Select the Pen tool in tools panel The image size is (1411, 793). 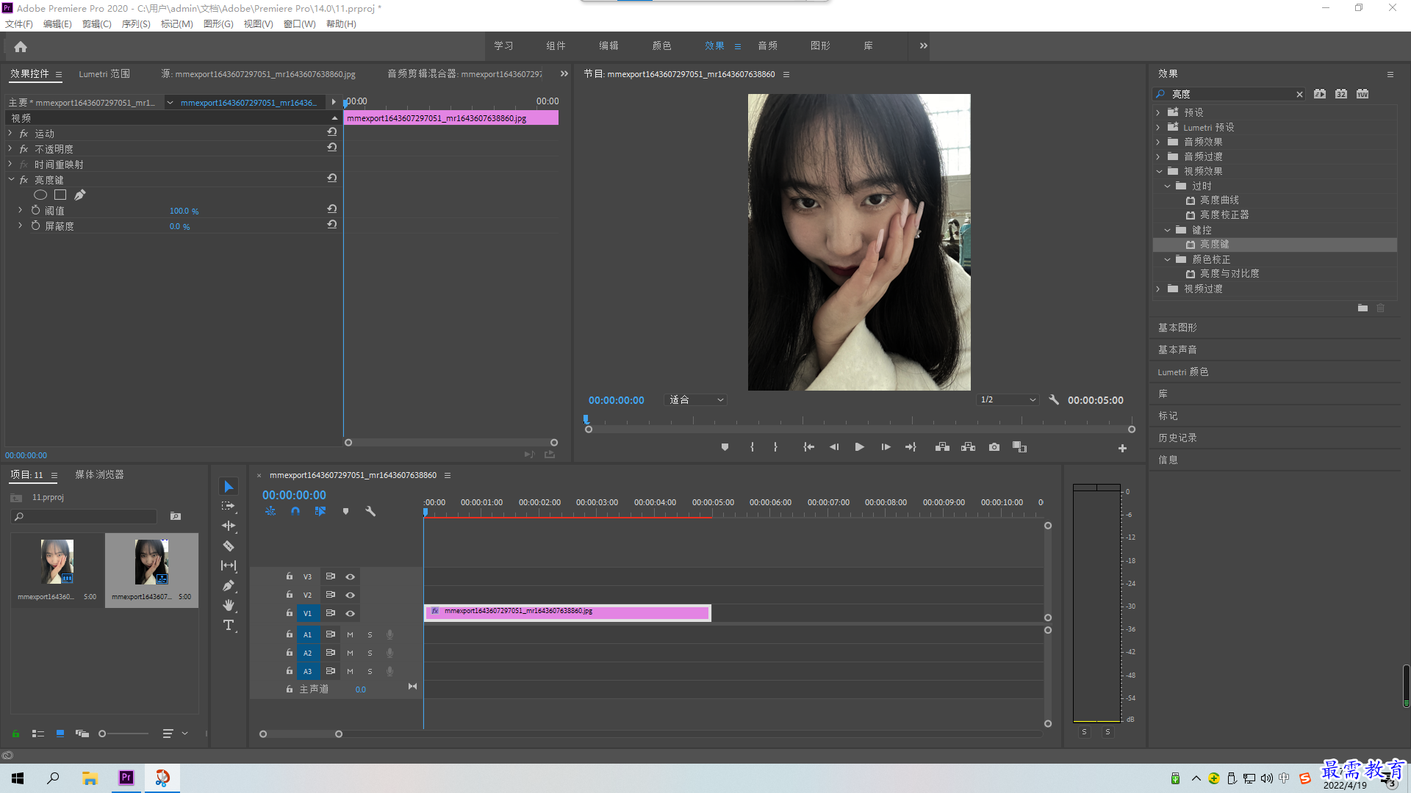click(x=229, y=585)
